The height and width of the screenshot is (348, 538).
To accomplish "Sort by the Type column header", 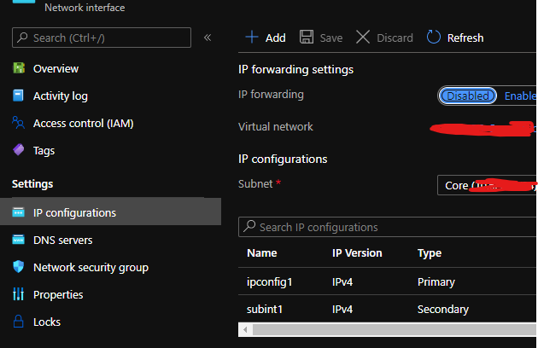I will pyautogui.click(x=430, y=253).
